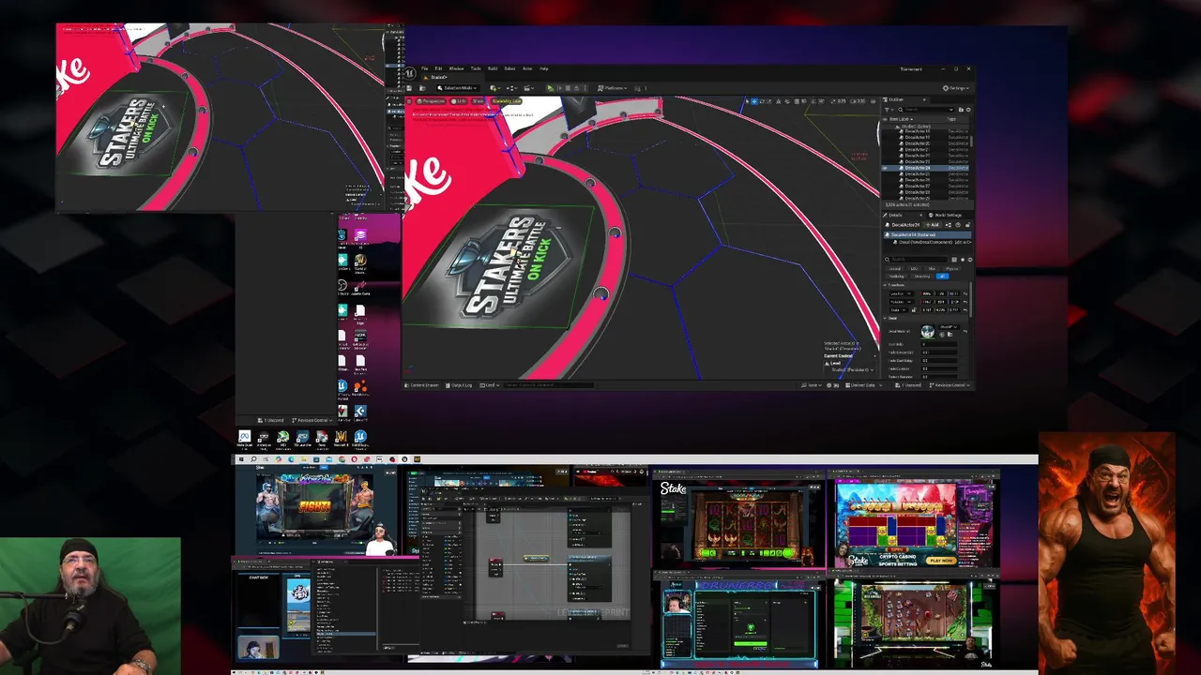Open the quick Add content dropdown icon
Image resolution: width=1201 pixels, height=675 pixels.
click(x=495, y=88)
